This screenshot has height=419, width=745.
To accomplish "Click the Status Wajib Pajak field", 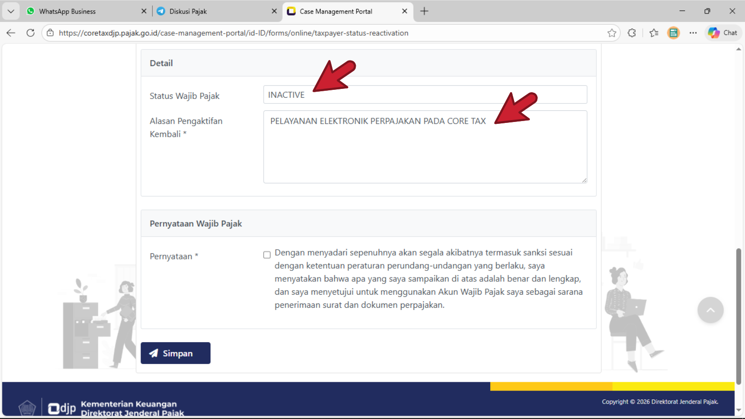I will point(425,95).
